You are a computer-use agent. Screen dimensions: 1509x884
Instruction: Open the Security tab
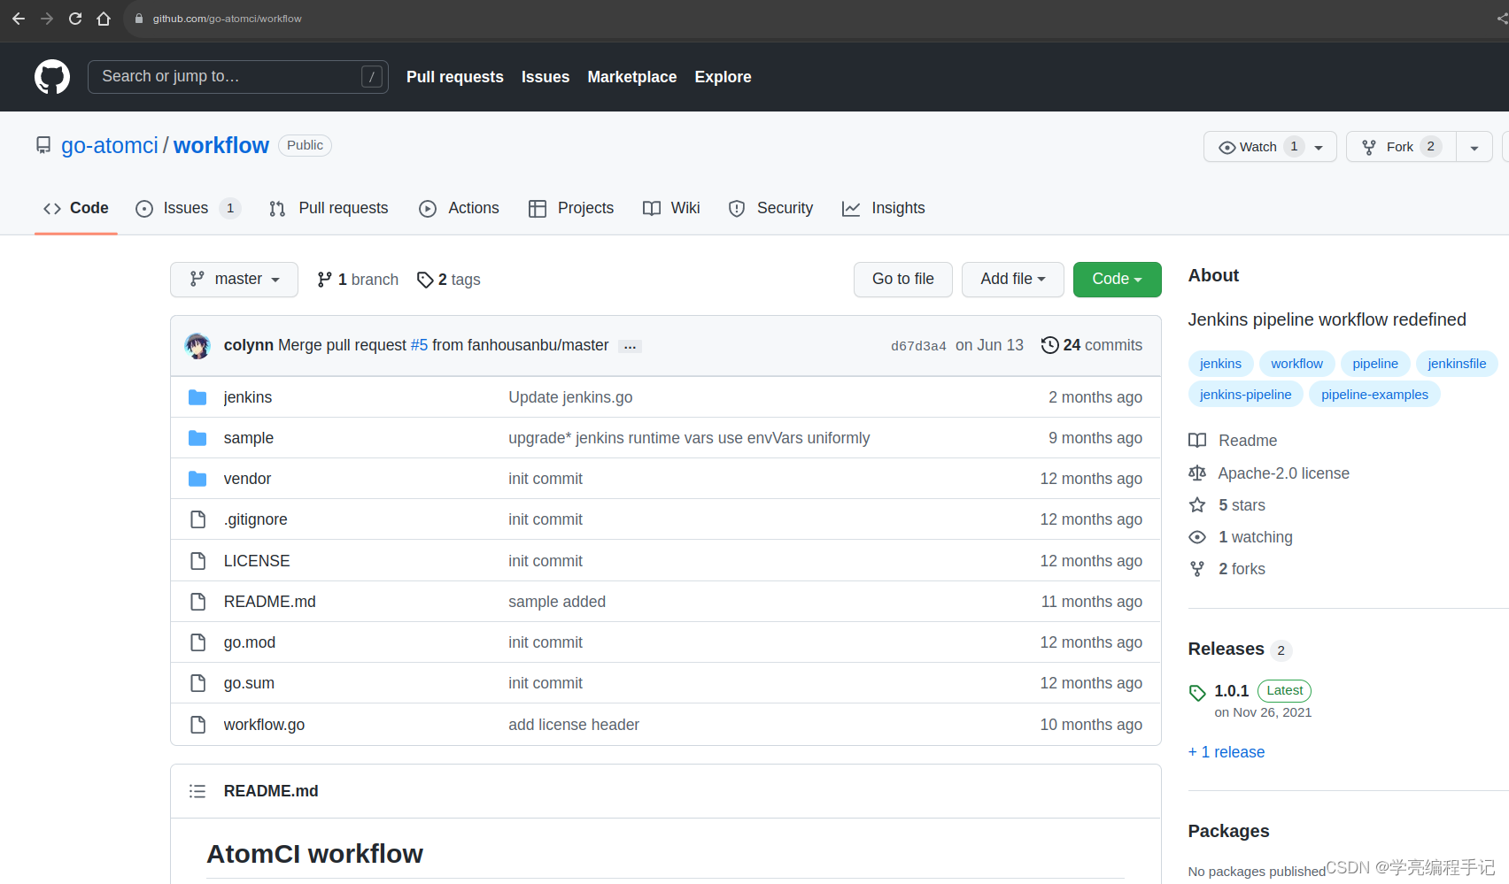770,208
